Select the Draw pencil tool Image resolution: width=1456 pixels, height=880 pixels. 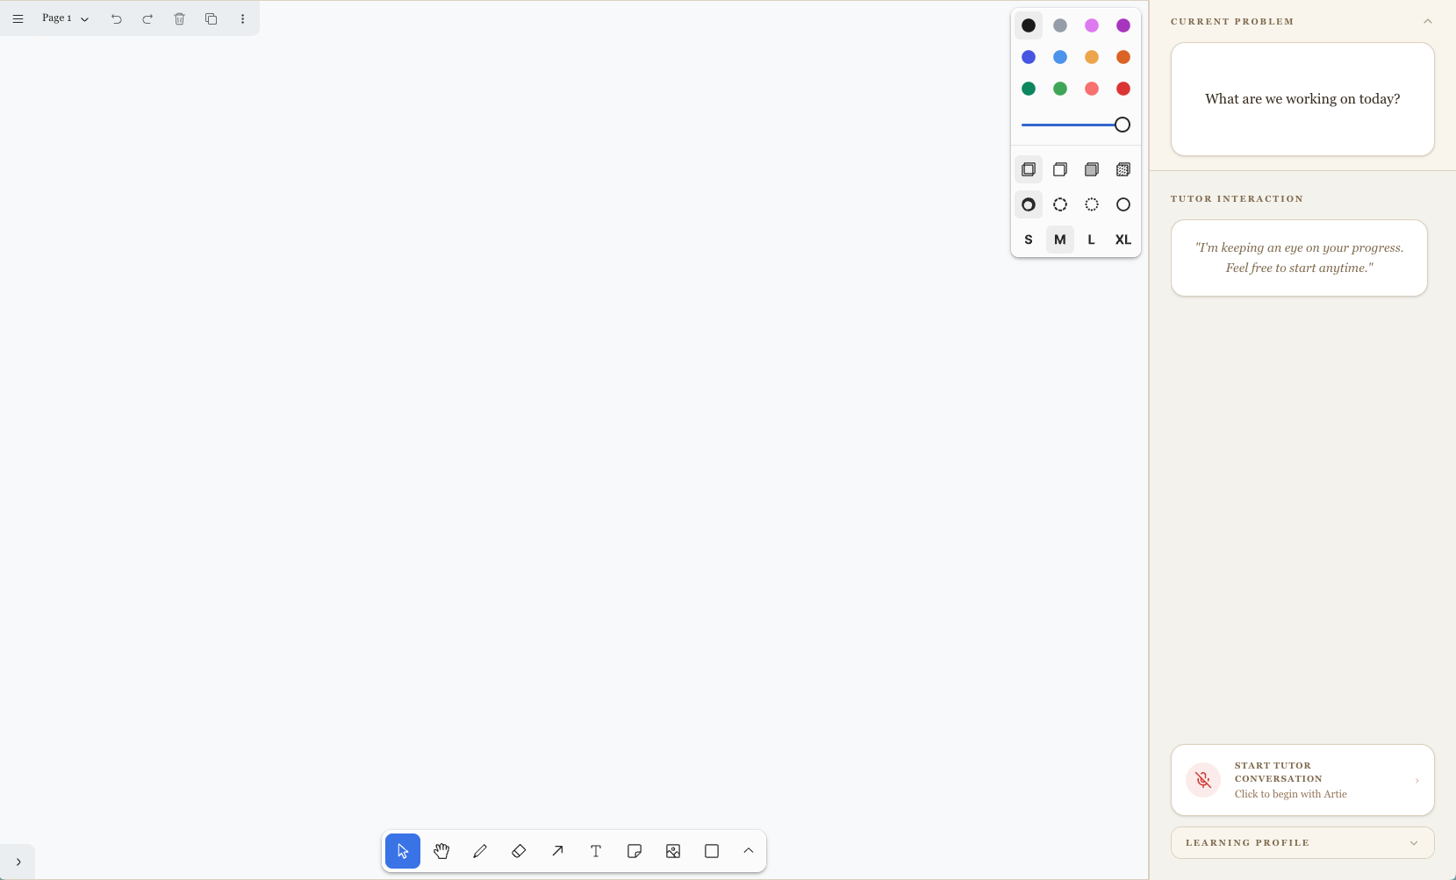pyautogui.click(x=480, y=851)
